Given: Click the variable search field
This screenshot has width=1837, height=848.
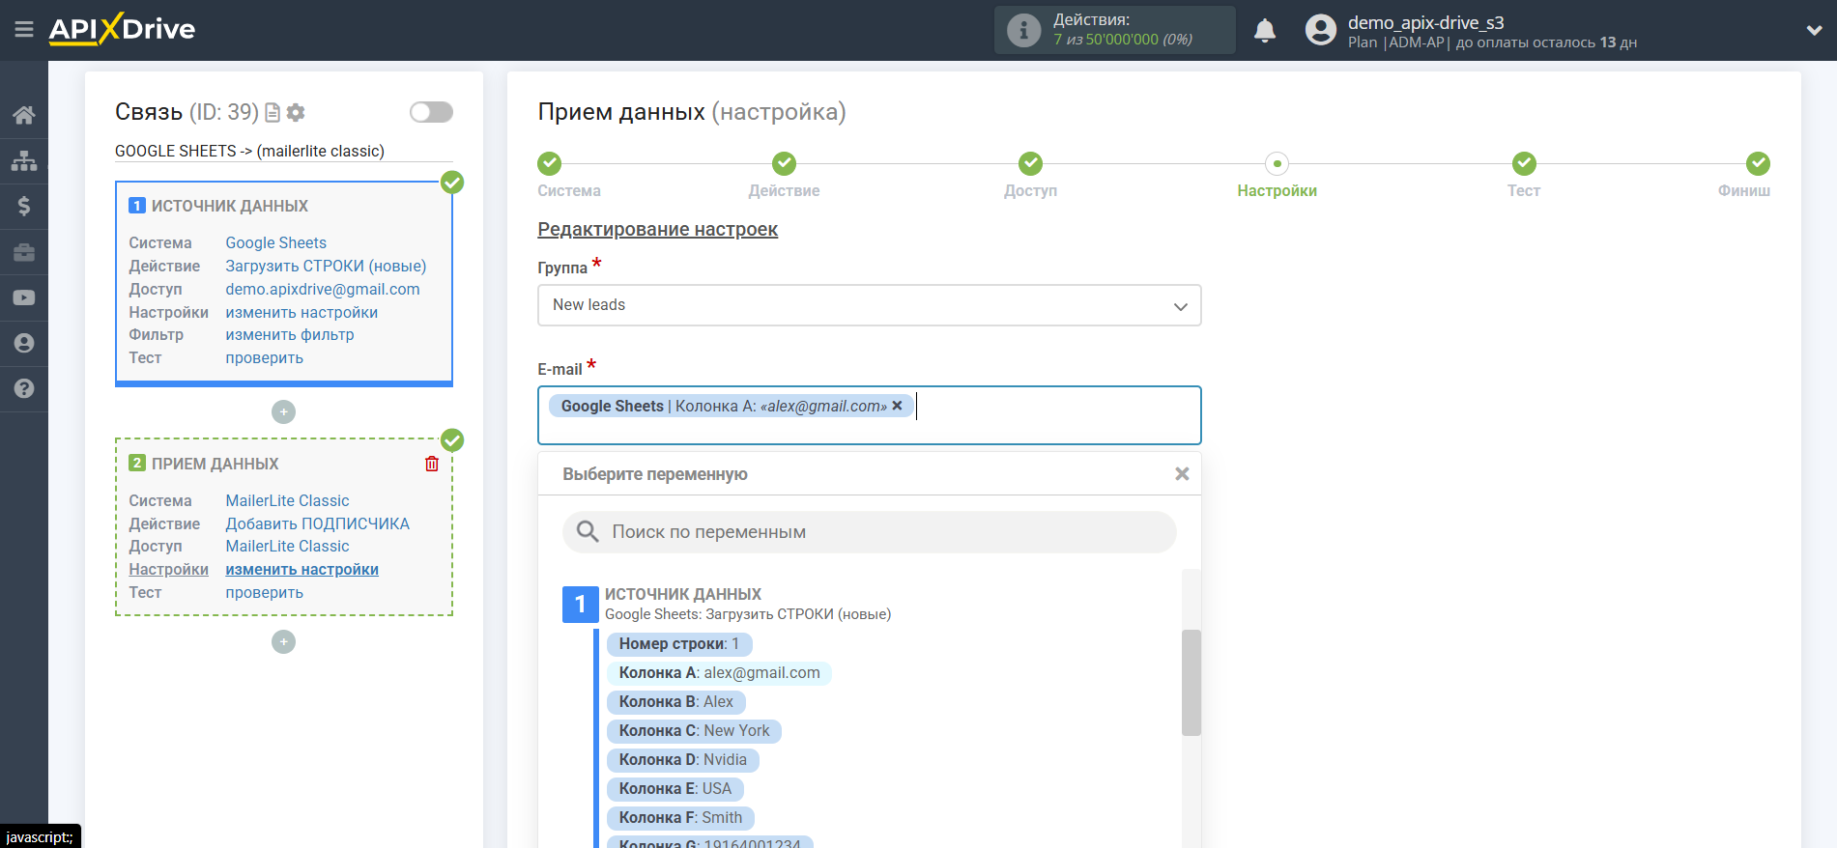Looking at the screenshot, I should (869, 532).
